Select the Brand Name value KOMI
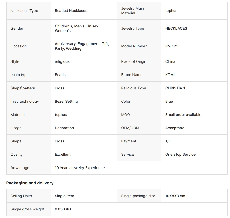This screenshot has width=230, height=218. 170,75
